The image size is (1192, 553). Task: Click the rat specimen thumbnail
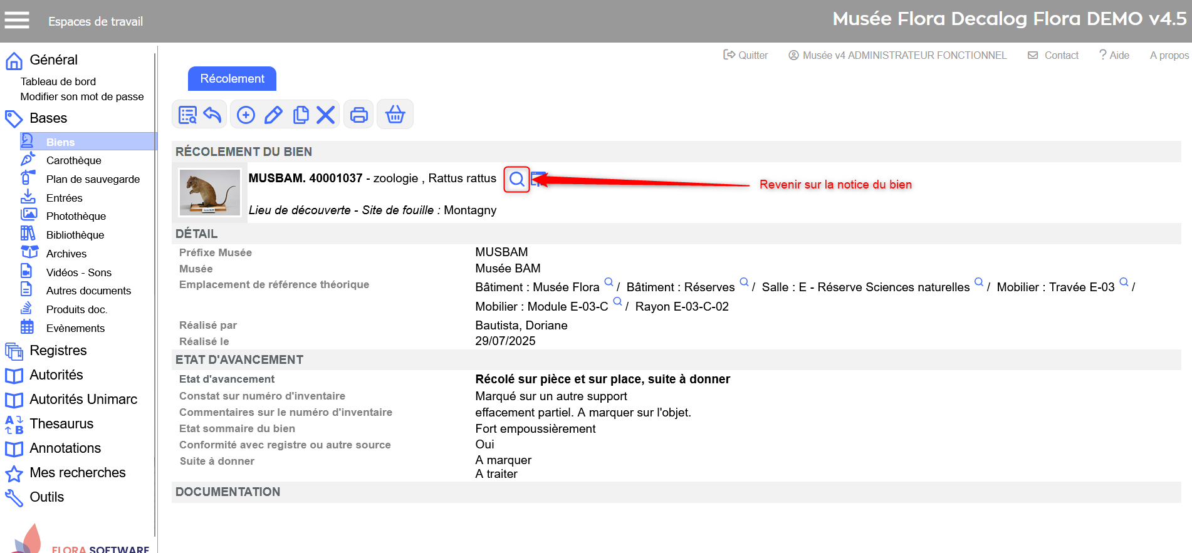coord(209,192)
